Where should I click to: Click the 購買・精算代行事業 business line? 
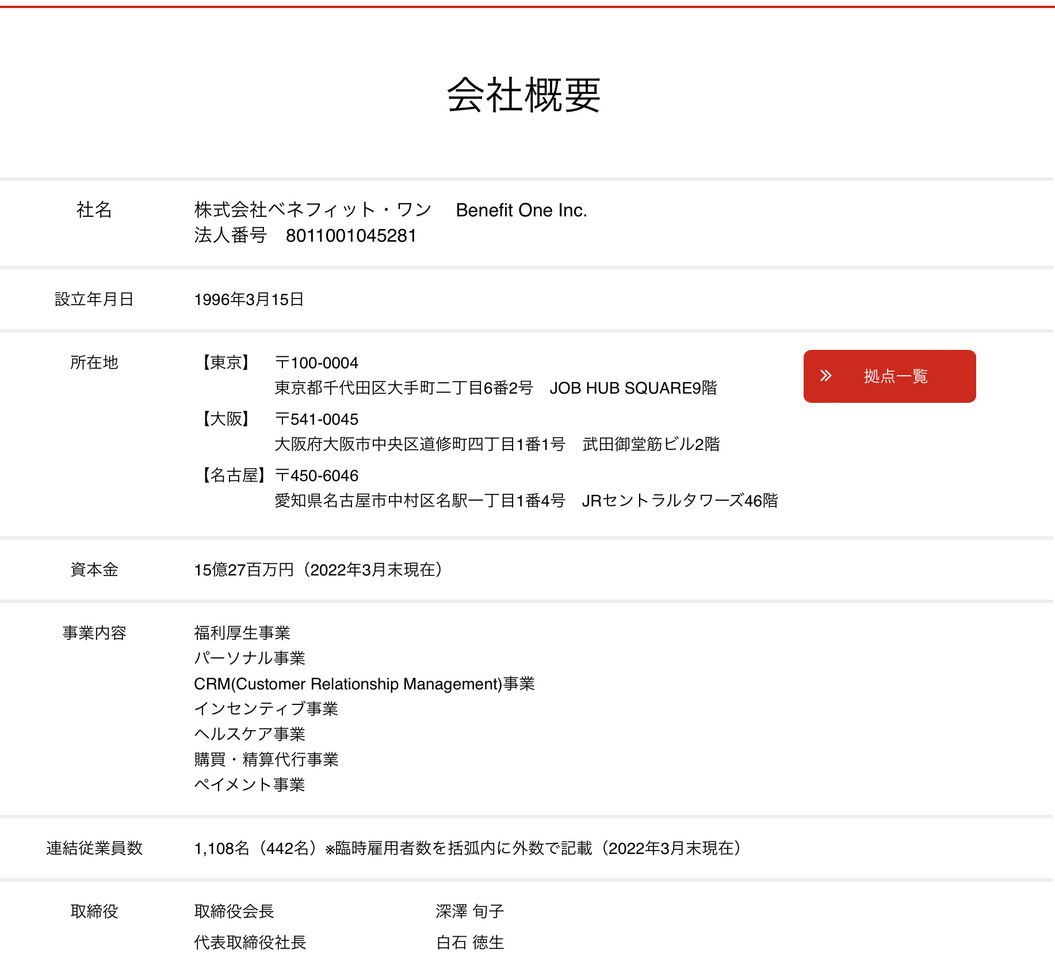click(x=266, y=760)
